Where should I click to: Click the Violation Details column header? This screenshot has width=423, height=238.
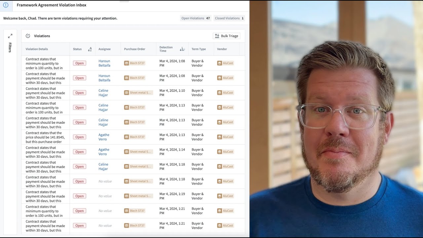tap(37, 49)
